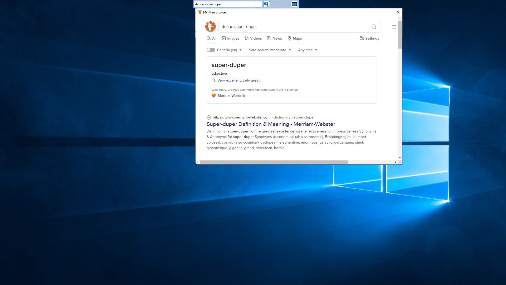The height and width of the screenshot is (285, 506).
Task: Open the Maps search tab
Action: [295, 38]
